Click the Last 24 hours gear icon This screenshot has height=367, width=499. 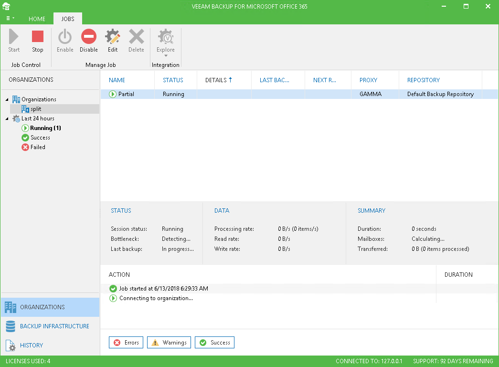pos(16,119)
